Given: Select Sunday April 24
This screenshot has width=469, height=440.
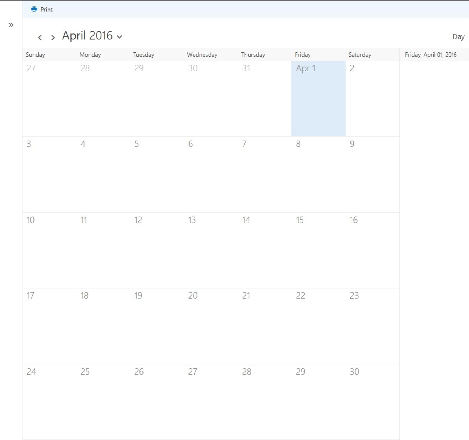Looking at the screenshot, I should coord(49,401).
